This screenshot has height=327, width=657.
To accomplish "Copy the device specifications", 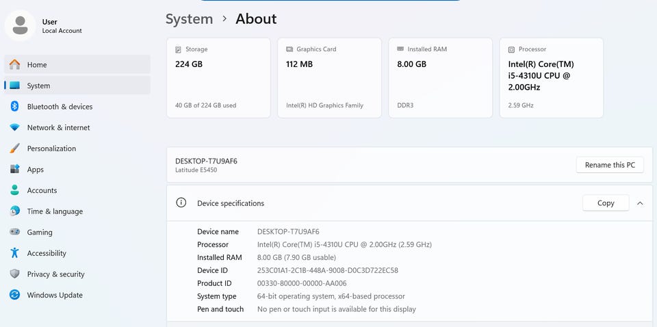I will pyautogui.click(x=605, y=203).
